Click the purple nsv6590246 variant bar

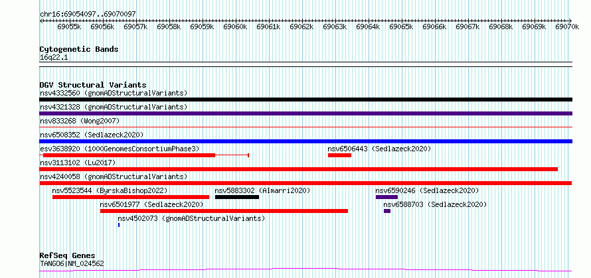point(386,197)
